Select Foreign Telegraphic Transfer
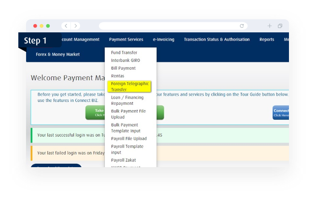The height and width of the screenshot is (200, 315). [x=129, y=86]
